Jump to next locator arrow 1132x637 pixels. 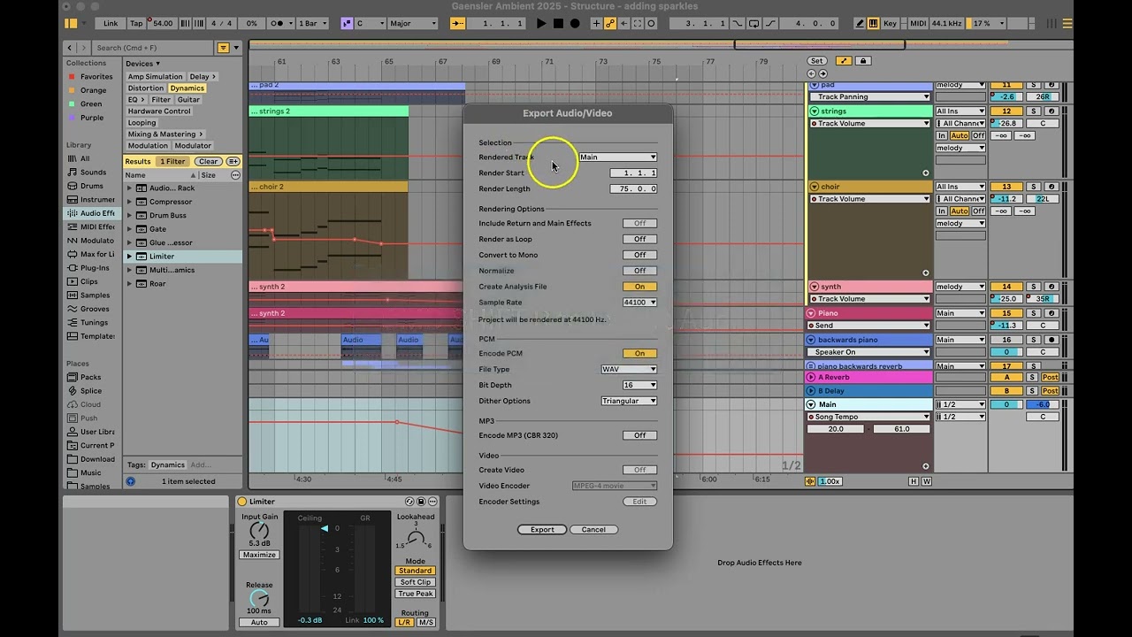pos(823,73)
